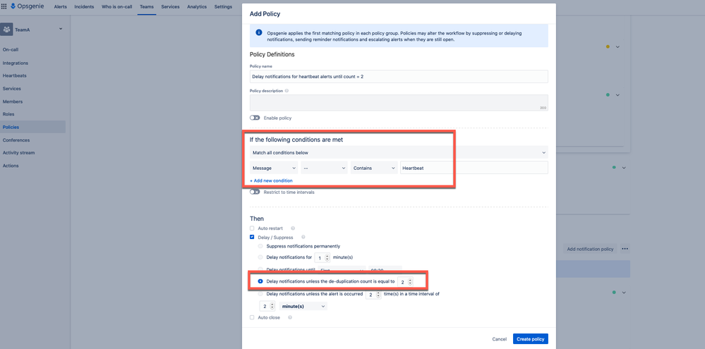Click help icon next to Policy description
The width and height of the screenshot is (705, 349).
[x=287, y=91]
